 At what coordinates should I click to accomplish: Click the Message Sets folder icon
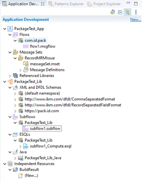click(15, 52)
